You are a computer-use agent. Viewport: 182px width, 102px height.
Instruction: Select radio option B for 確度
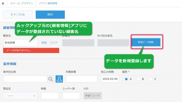(x=139, y=79)
